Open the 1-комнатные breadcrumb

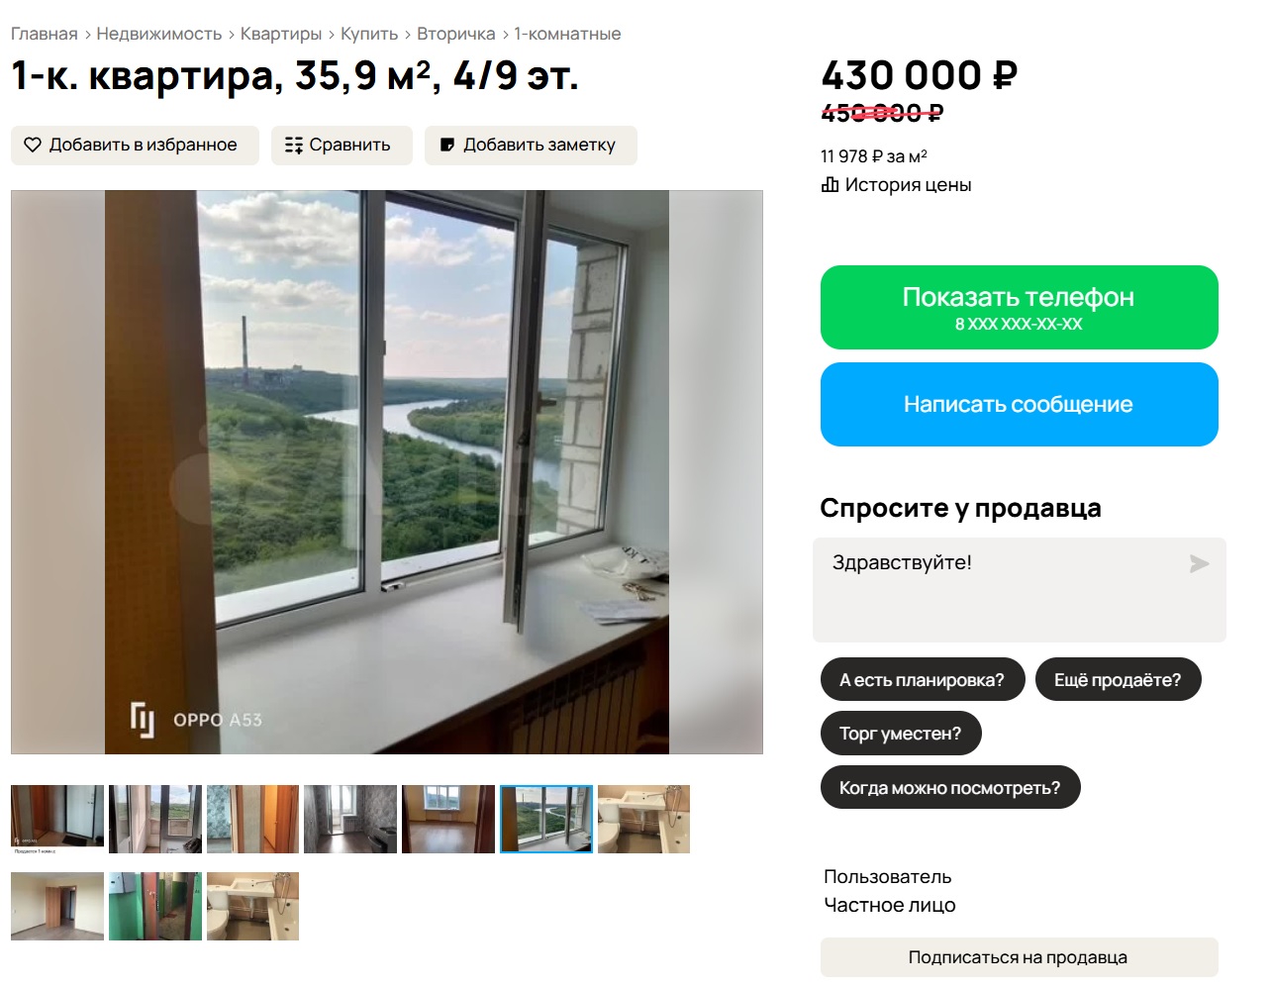click(x=567, y=34)
